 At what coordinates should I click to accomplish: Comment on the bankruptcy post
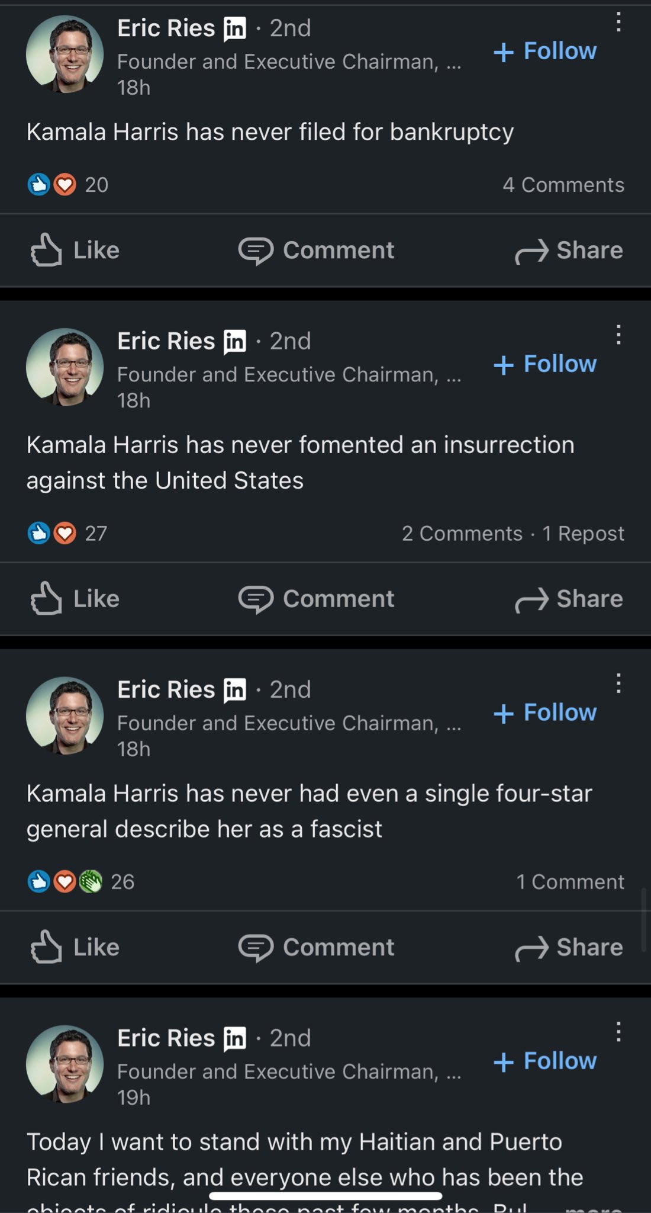coord(316,251)
